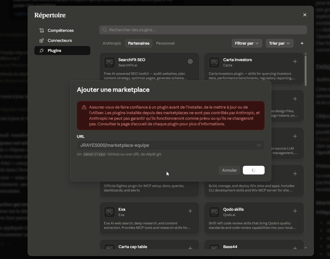The height and width of the screenshot is (259, 330).
Task: Select Plugins in the sidebar
Action: (x=62, y=51)
